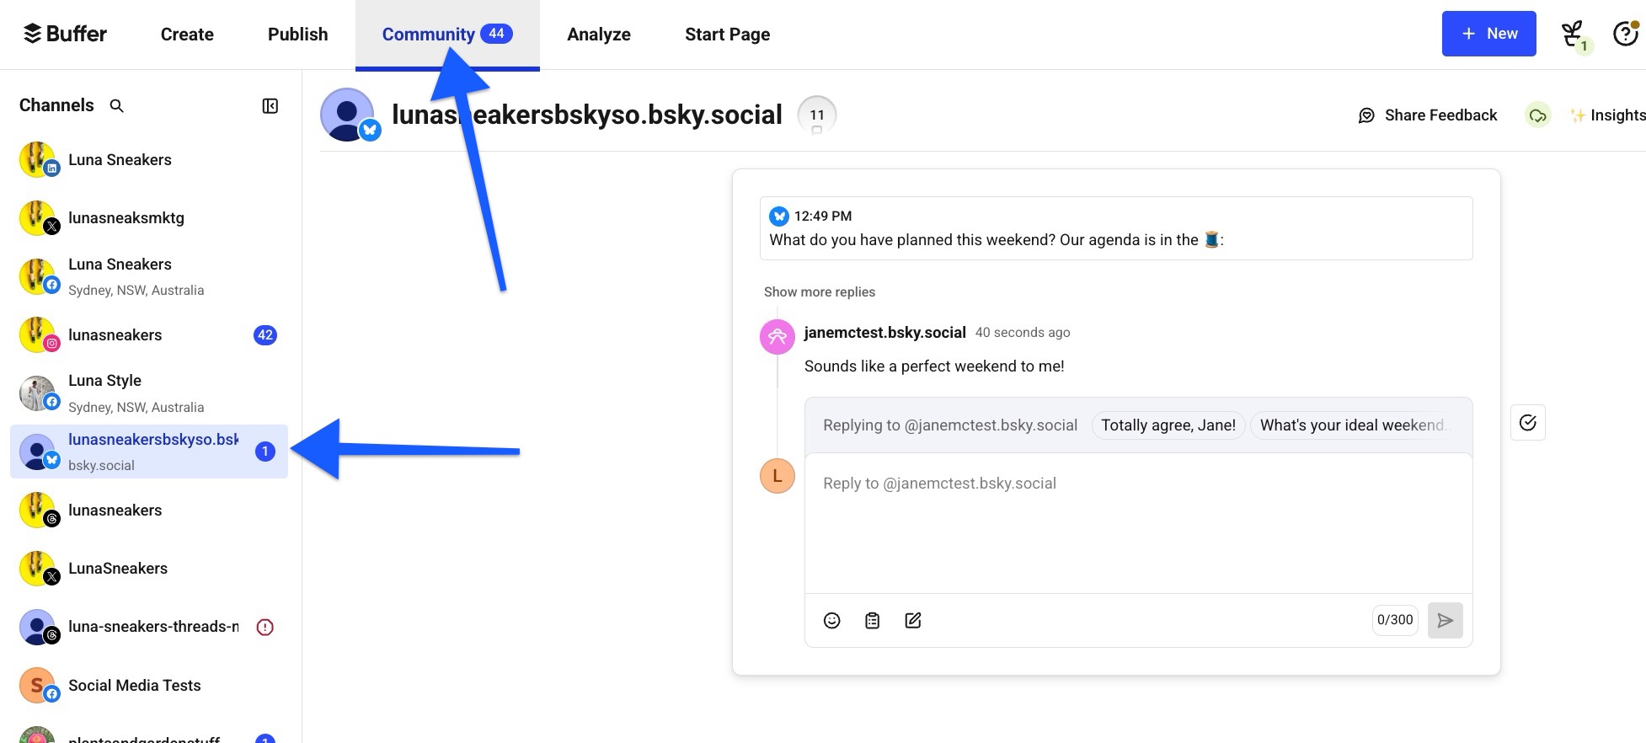Select lunasneakers Instagram channel
Viewport: 1646px width, 743px height.
[149, 335]
